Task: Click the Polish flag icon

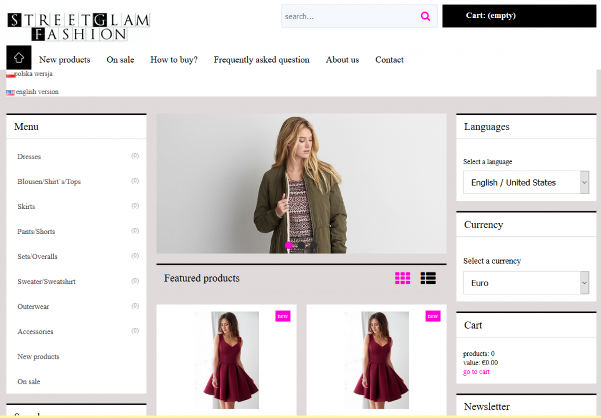Action: (10, 74)
